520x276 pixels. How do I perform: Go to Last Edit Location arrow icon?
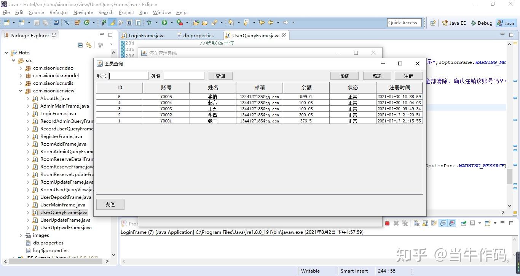click(262, 23)
